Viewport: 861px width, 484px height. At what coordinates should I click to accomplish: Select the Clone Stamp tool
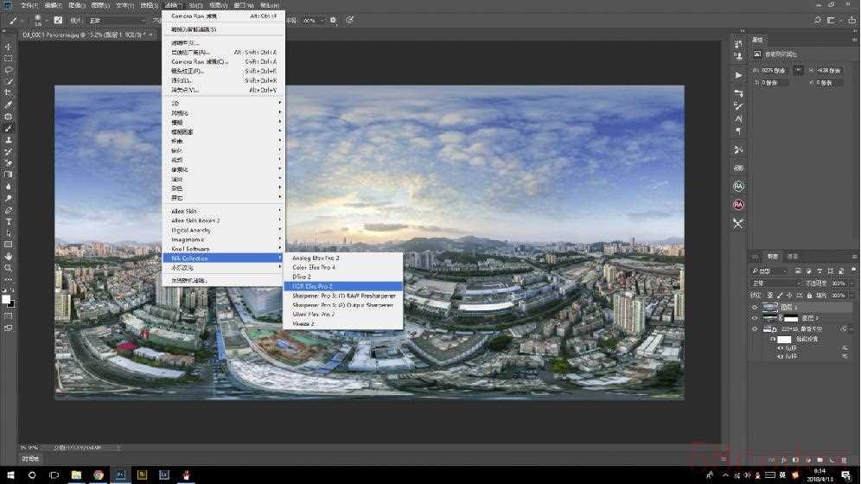(x=9, y=140)
